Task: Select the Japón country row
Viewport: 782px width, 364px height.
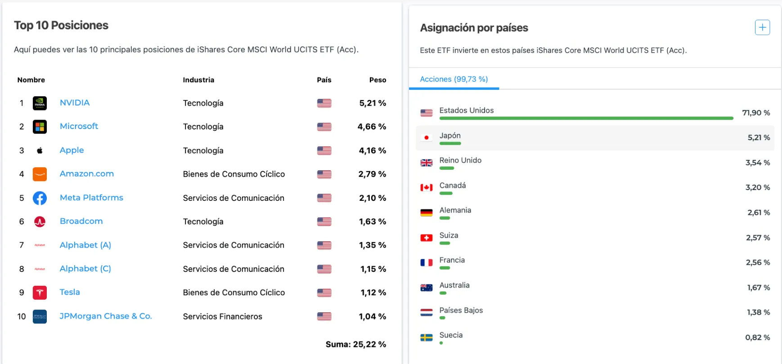Action: (x=594, y=138)
